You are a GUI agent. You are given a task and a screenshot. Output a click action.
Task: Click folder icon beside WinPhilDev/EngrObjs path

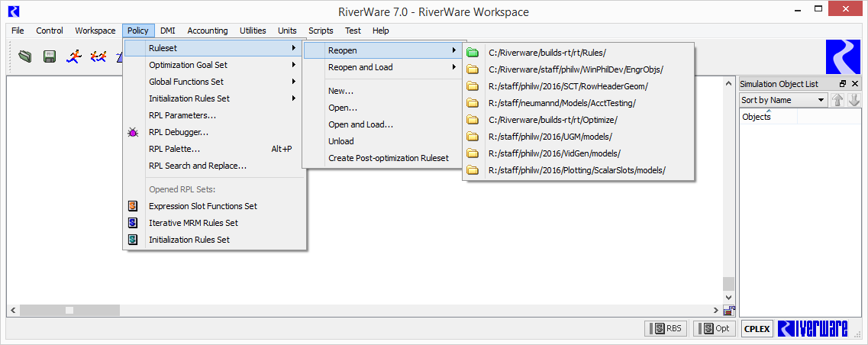click(473, 69)
